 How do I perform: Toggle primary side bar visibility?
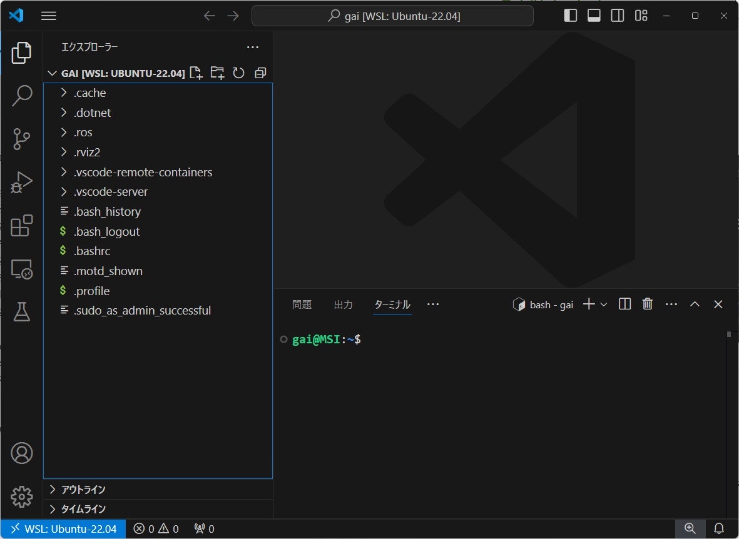coord(570,16)
